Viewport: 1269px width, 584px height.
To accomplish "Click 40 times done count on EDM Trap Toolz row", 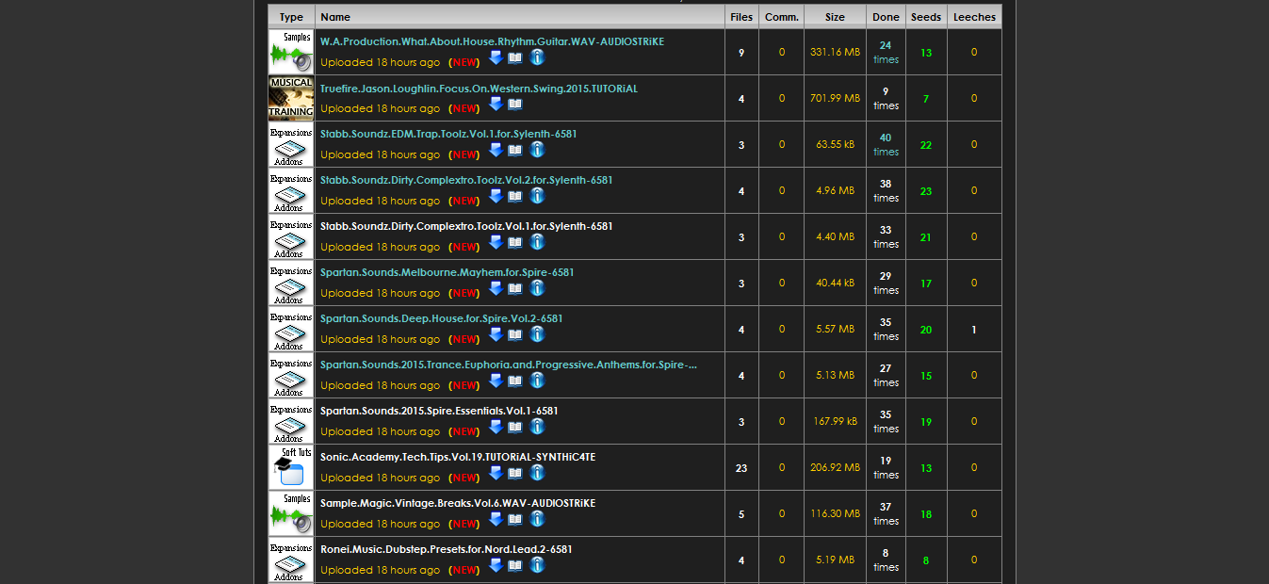I will (x=886, y=144).
